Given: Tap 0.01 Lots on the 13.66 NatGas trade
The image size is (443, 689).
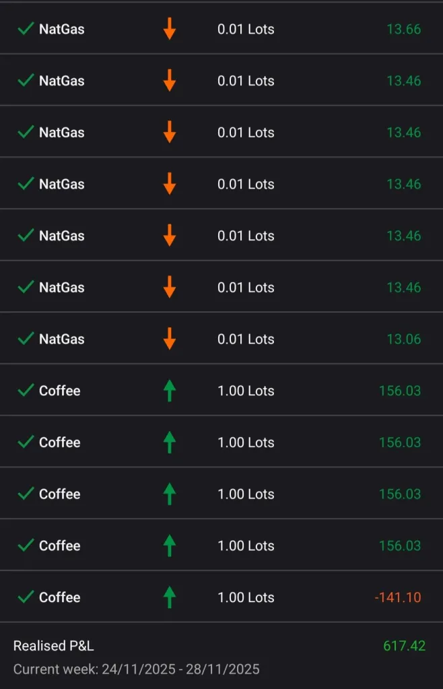Looking at the screenshot, I should [x=246, y=29].
